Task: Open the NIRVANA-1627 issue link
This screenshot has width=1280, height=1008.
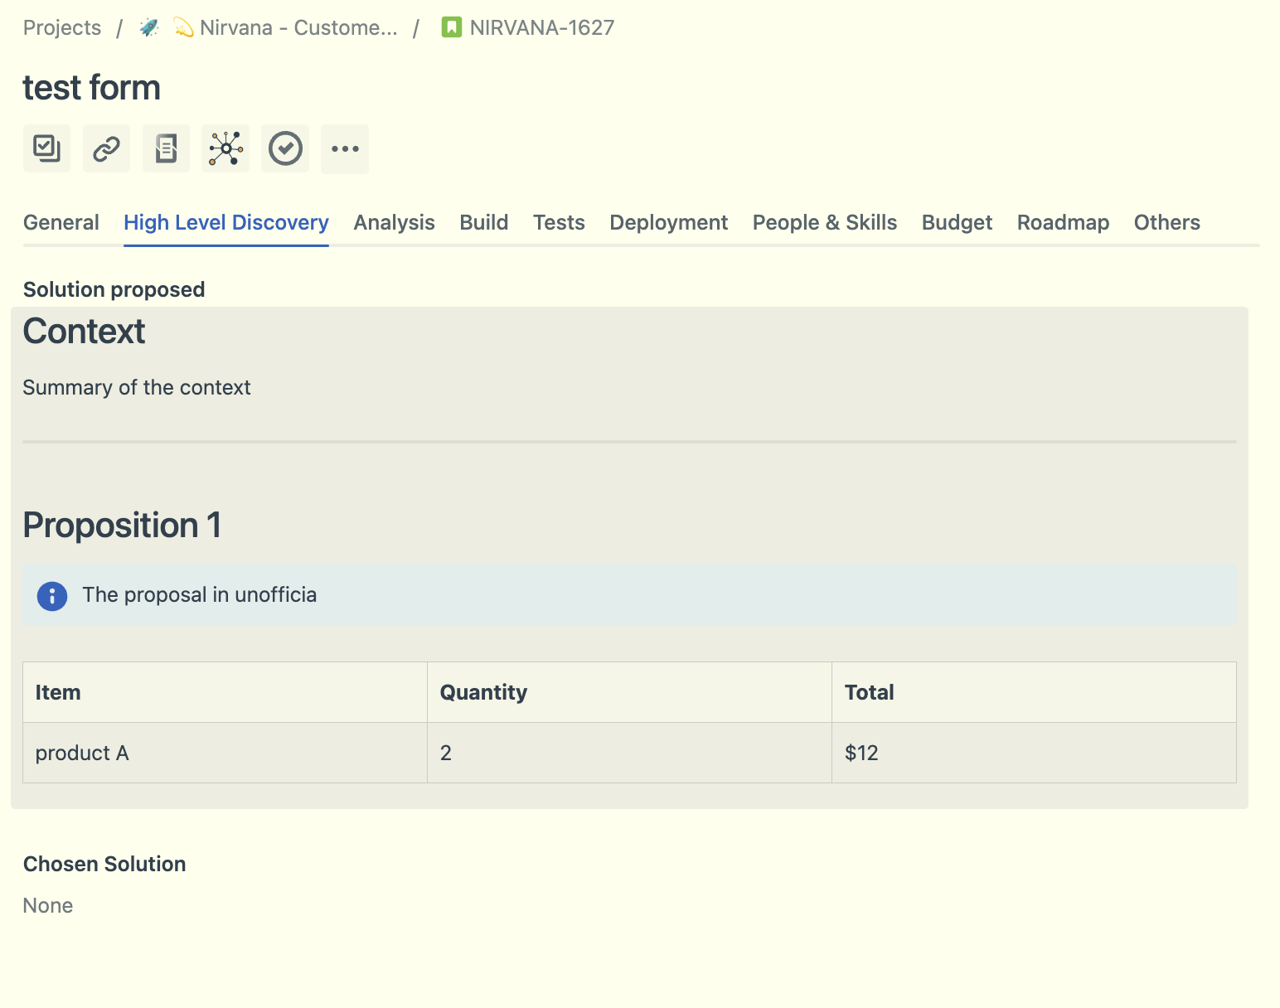Action: [x=541, y=27]
